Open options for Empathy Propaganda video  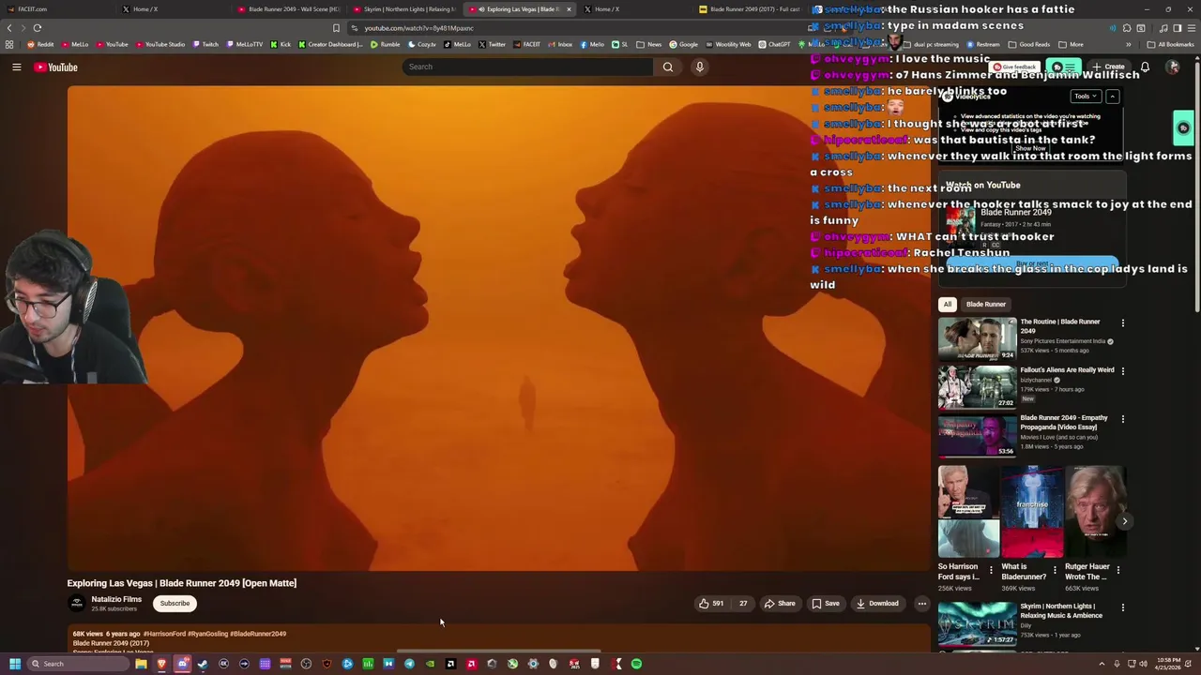pos(1122,418)
